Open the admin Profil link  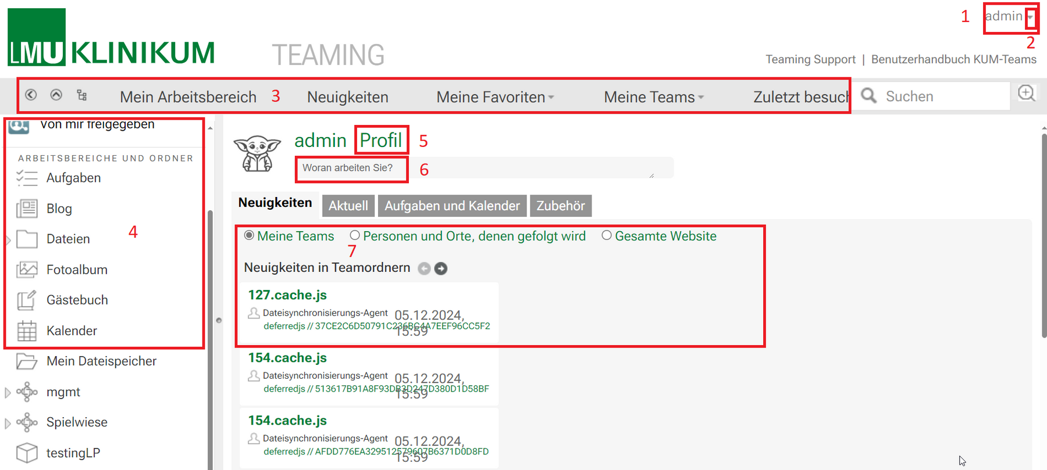click(381, 140)
